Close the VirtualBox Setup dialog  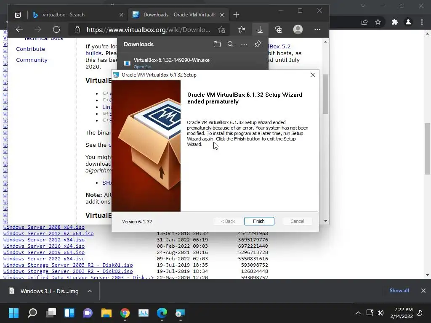313,75
